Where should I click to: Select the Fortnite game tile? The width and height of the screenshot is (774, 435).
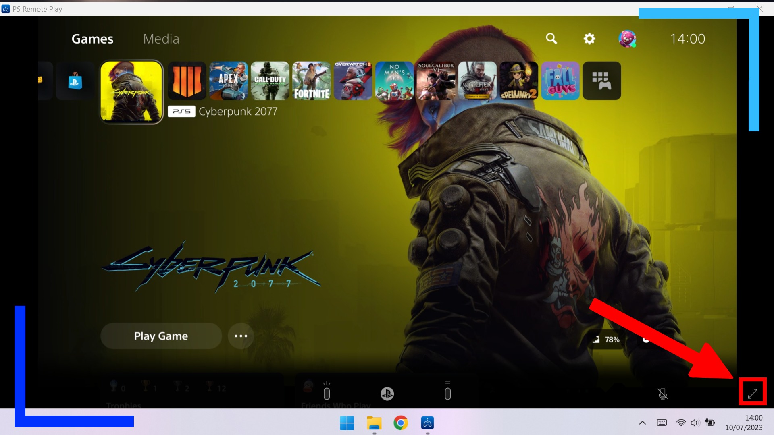click(311, 81)
